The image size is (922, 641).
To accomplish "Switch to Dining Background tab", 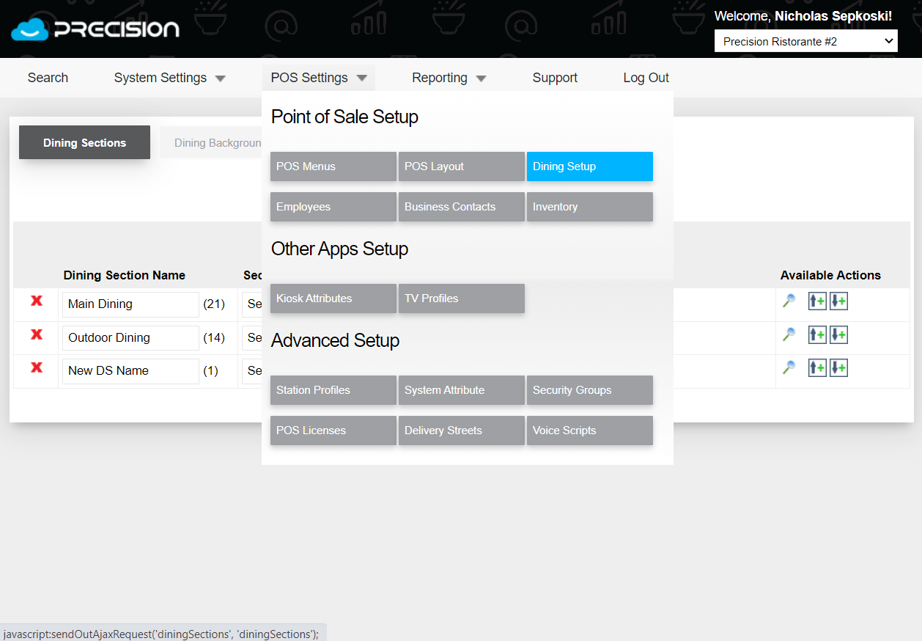I will coord(212,142).
